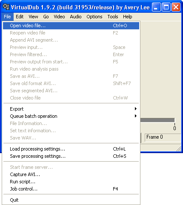
Task: Choose Load processing settings
Action: point(71,149)
